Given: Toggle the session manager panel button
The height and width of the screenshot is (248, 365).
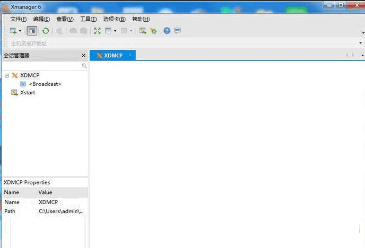Looking at the screenshot, I should 32,31.
